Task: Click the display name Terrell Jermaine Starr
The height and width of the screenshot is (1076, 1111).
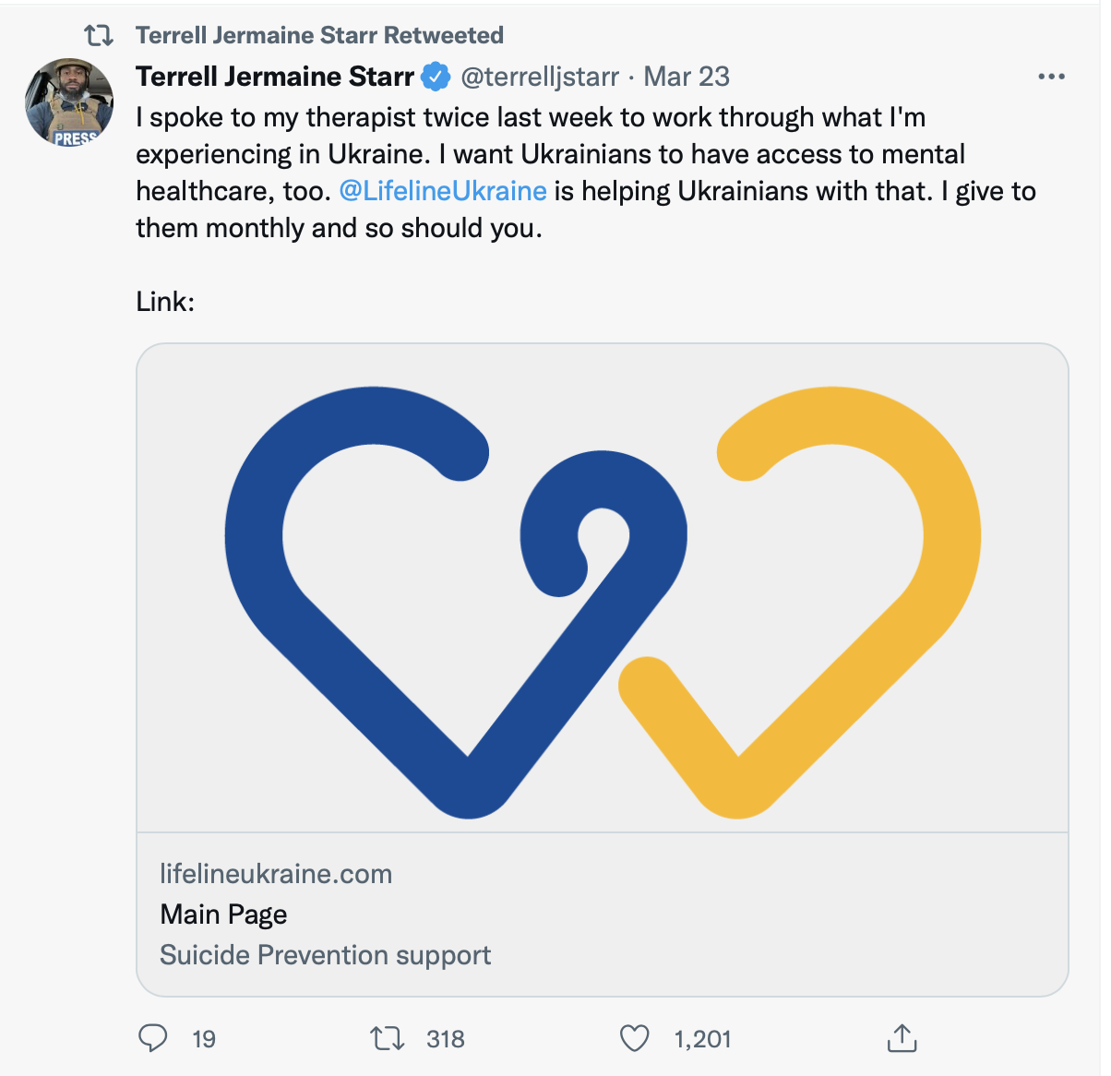Action: tap(275, 77)
